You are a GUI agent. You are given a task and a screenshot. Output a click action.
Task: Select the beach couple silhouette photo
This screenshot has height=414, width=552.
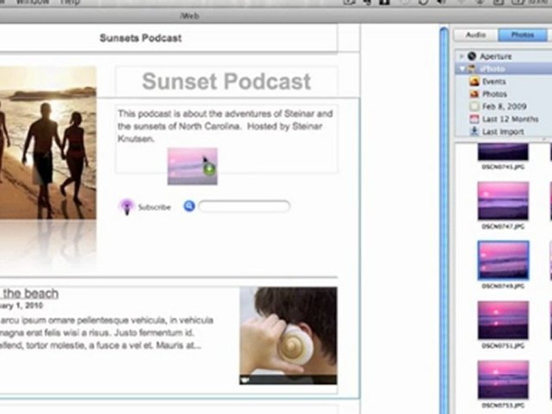coord(48,143)
